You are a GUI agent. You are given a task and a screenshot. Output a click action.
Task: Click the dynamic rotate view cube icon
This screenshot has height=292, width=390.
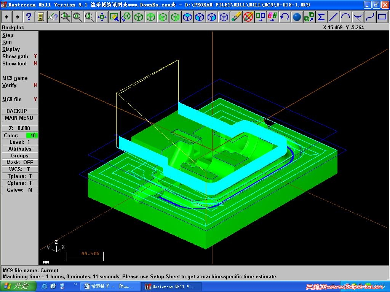click(126, 17)
